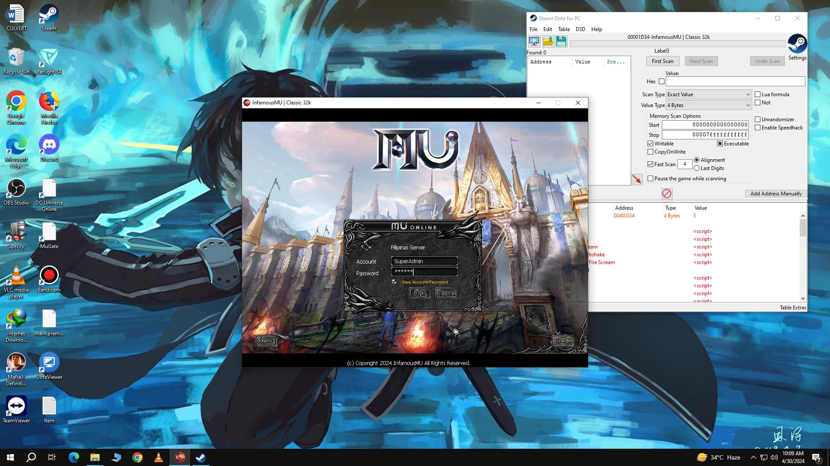Click the scan Value input field
This screenshot has width=830, height=466.
735,81
